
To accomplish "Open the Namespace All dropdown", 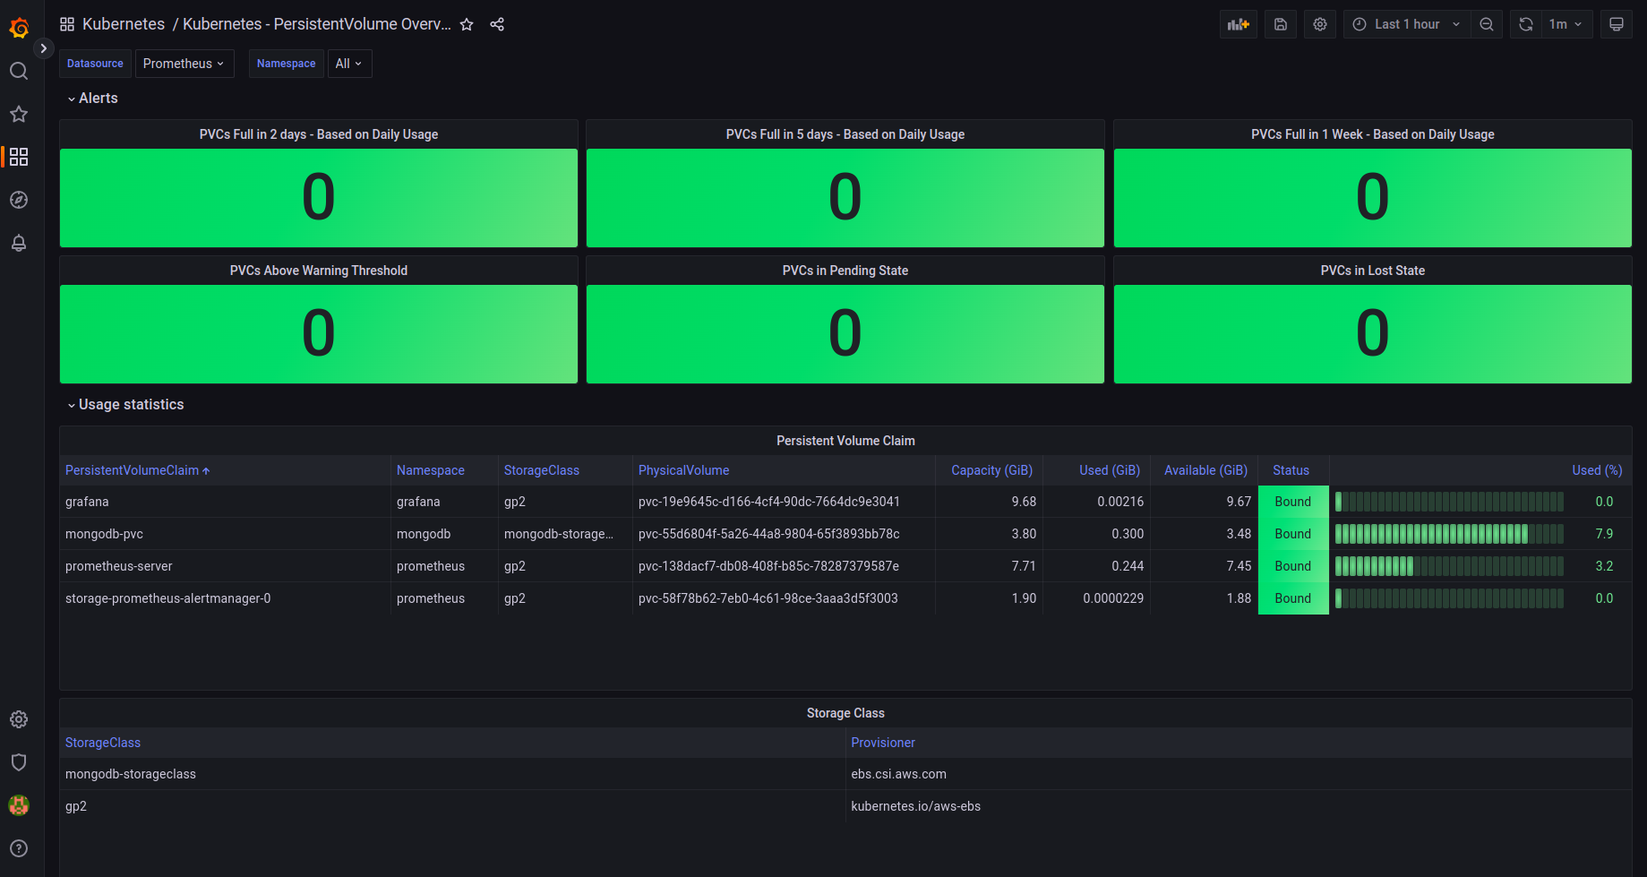I will coord(348,64).
